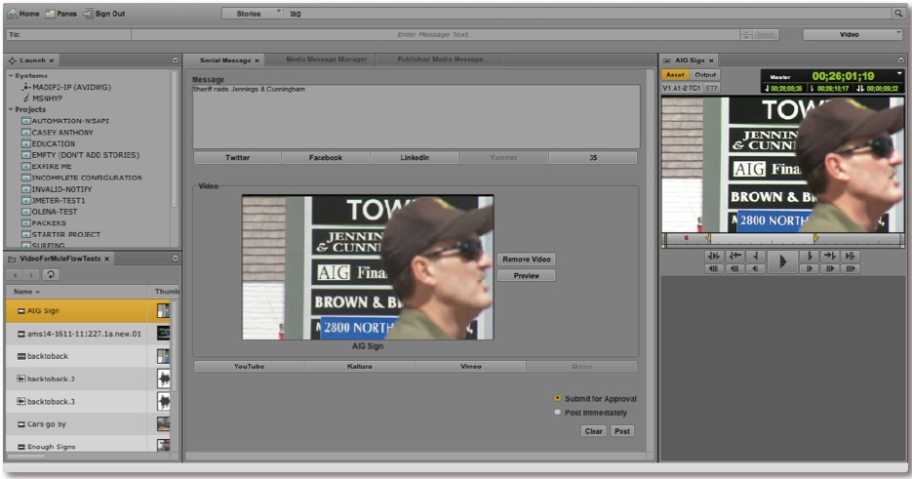912x479 pixels.
Task: Click the player timeline position bar
Action: (783, 239)
